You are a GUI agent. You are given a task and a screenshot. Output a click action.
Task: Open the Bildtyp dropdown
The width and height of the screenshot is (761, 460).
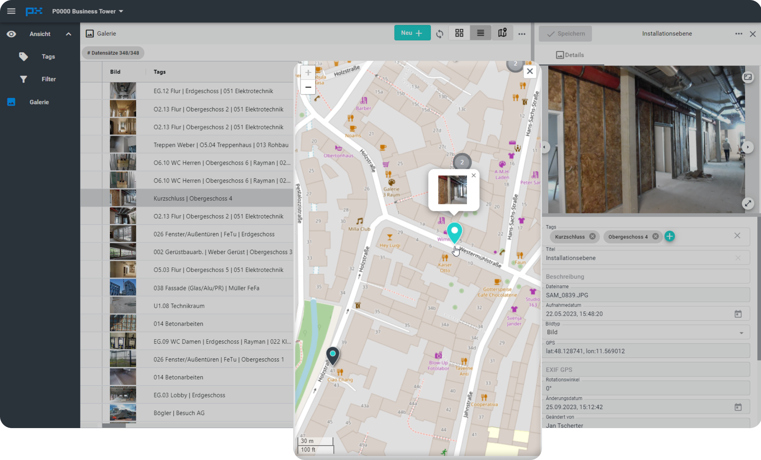(x=646, y=332)
